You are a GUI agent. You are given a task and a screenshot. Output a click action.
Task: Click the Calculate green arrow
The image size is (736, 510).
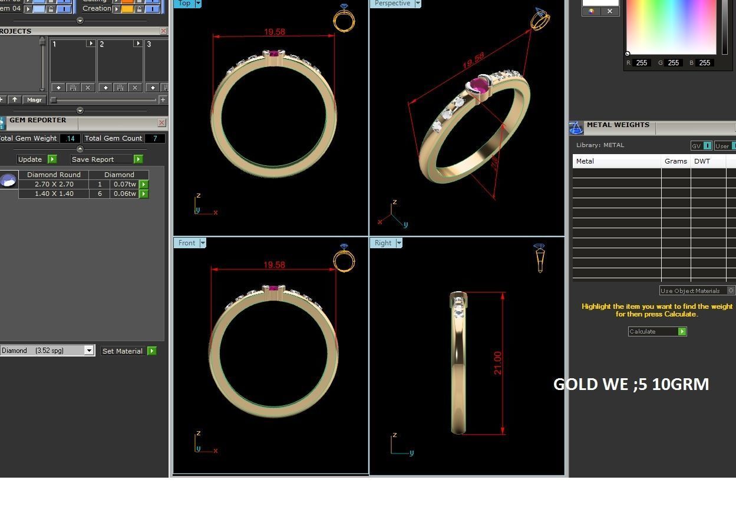pyautogui.click(x=682, y=332)
